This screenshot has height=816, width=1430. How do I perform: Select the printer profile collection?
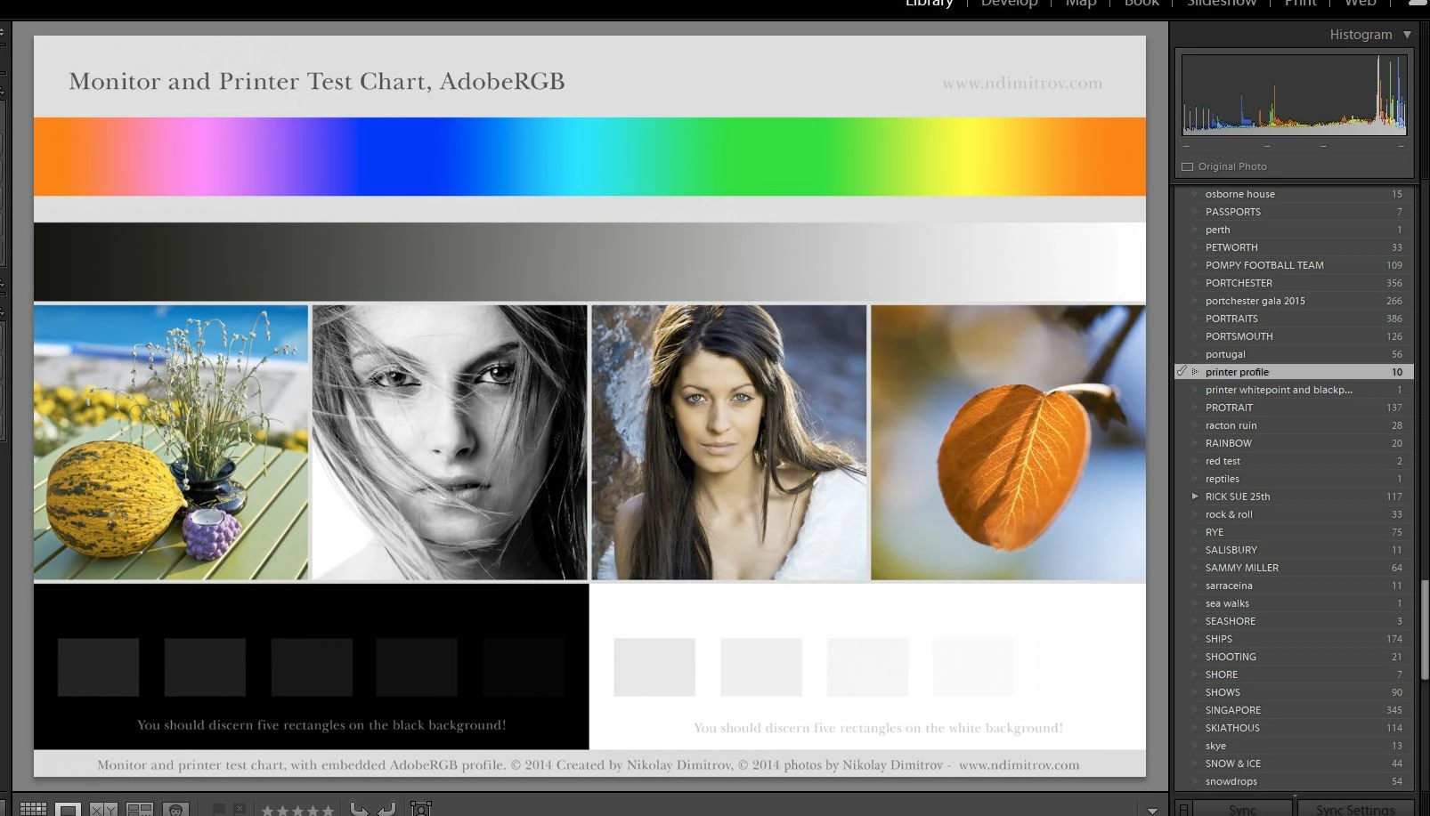tap(1294, 372)
